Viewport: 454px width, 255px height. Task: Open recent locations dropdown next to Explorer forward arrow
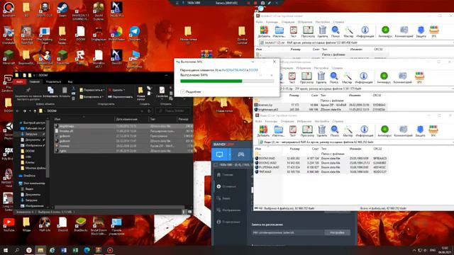pos(30,111)
